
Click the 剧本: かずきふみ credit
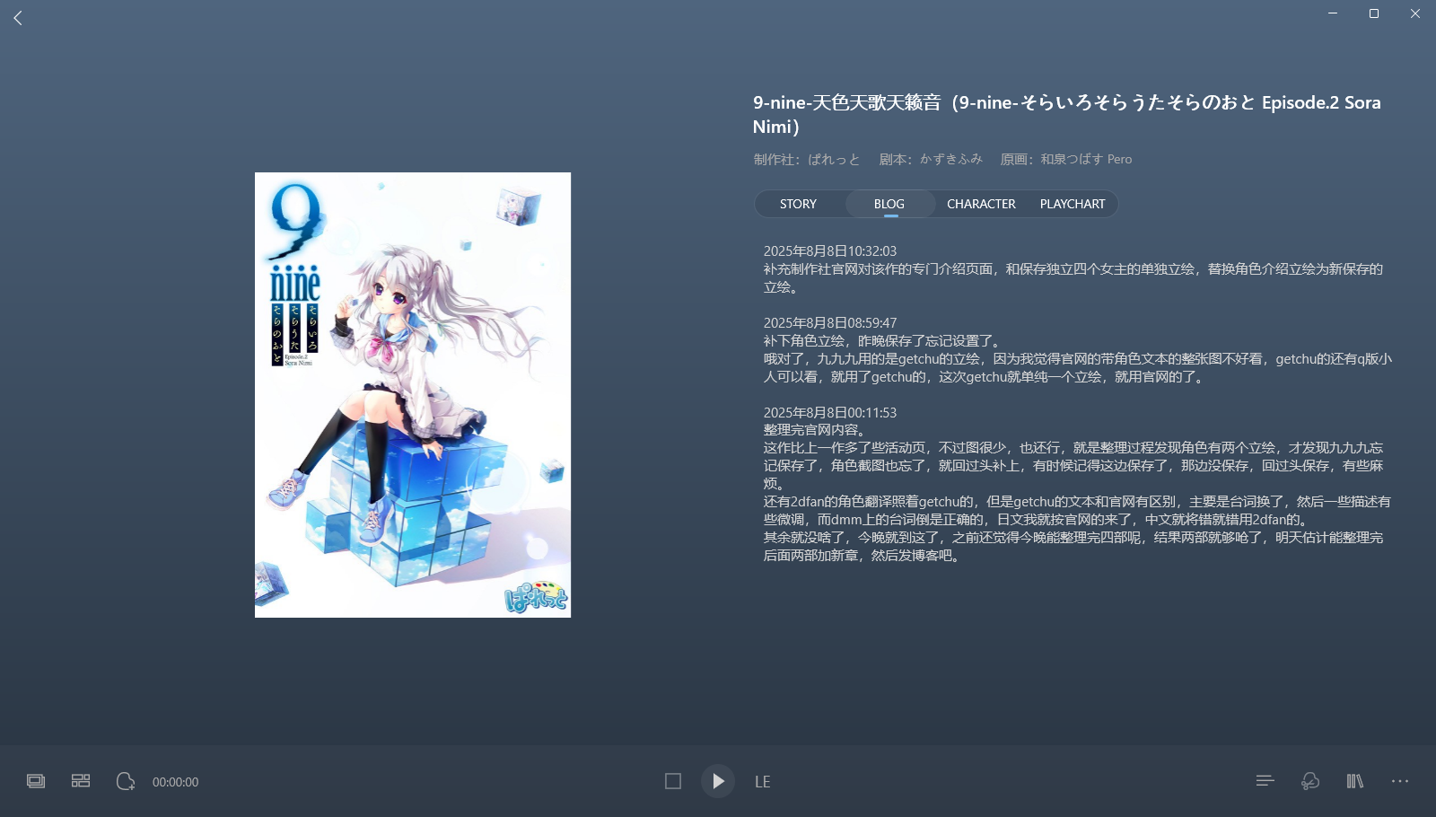(x=931, y=159)
